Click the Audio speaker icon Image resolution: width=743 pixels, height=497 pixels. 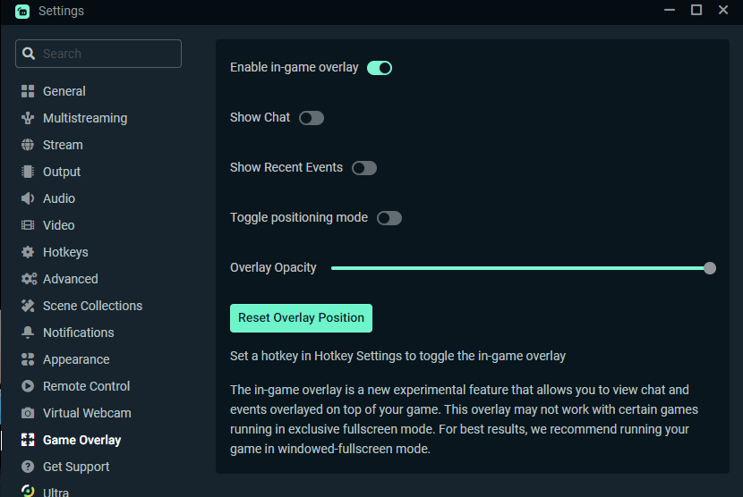(x=28, y=198)
